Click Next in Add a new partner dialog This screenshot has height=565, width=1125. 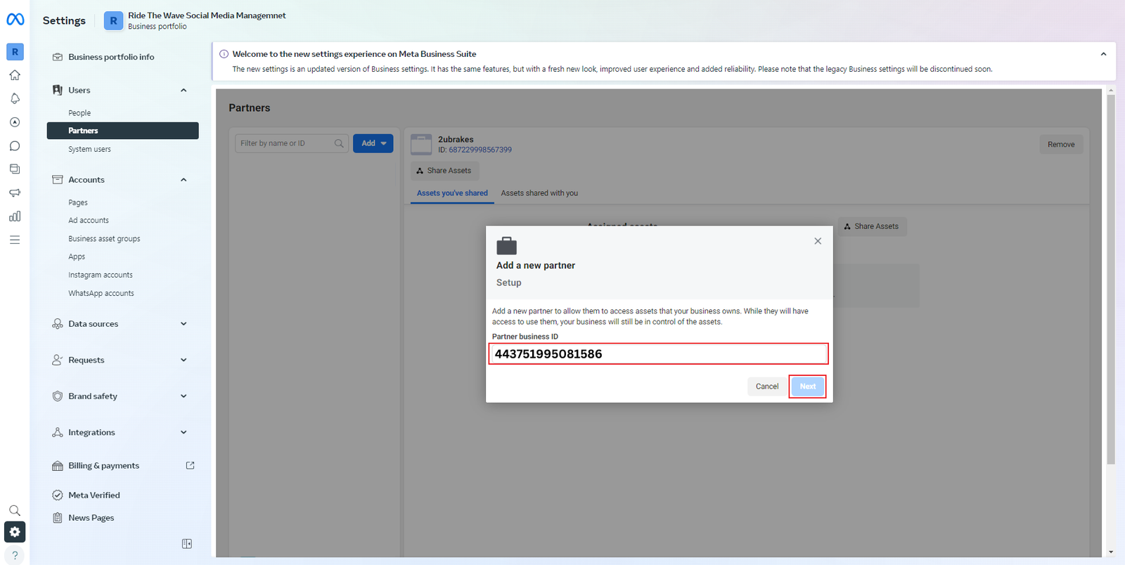coord(807,387)
